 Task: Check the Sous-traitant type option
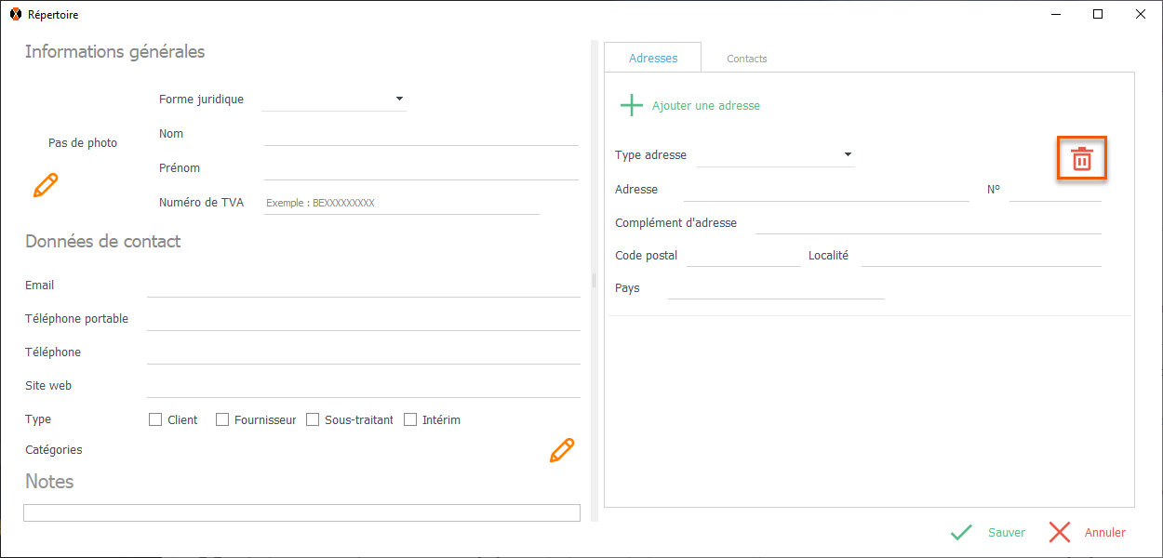point(313,419)
